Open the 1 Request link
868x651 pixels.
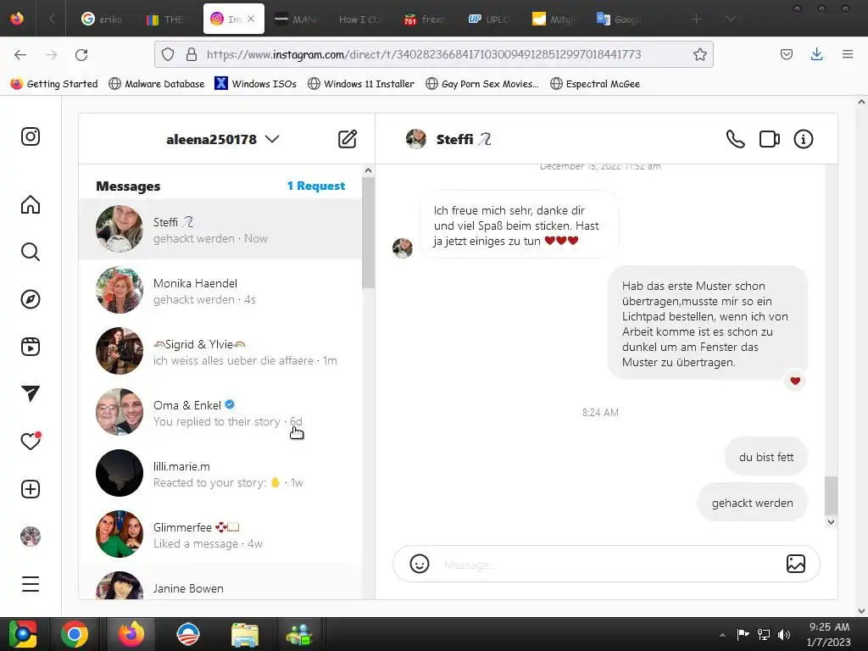(315, 186)
